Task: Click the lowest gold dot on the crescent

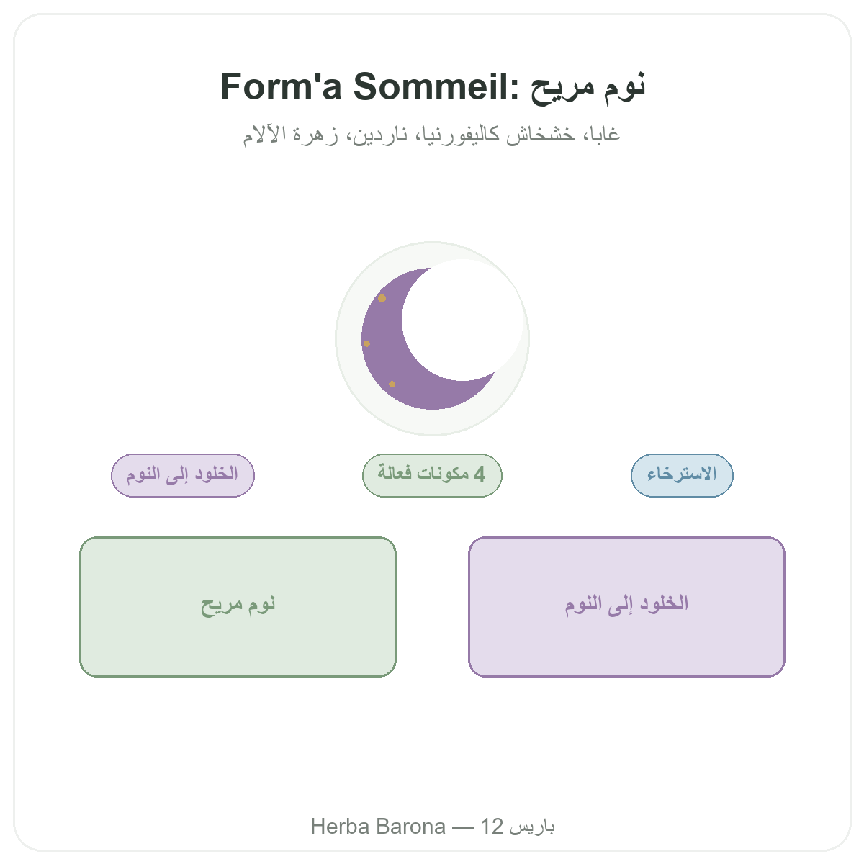Action: 392,384
